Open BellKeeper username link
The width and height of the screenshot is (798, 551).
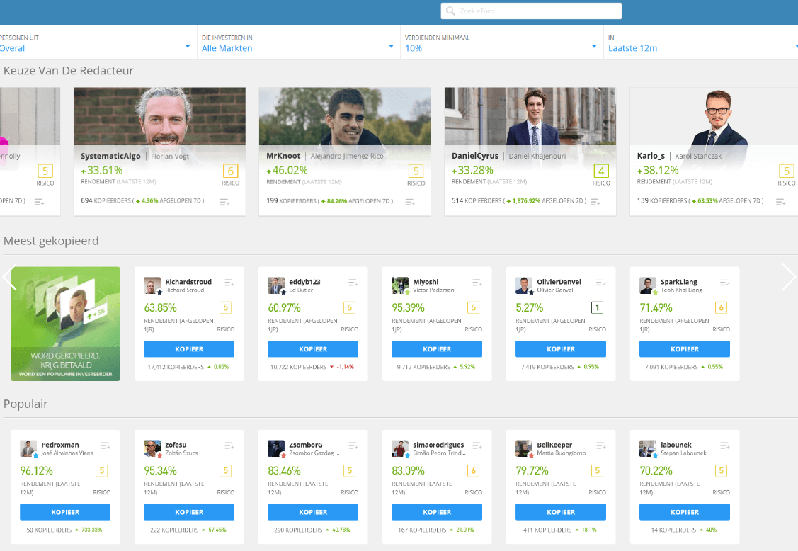(x=554, y=445)
